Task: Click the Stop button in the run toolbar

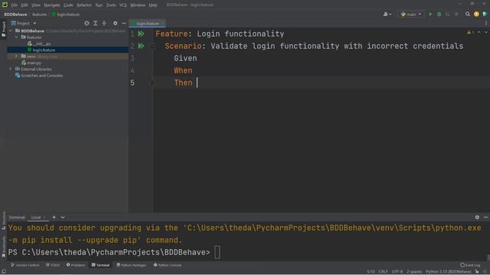Action: (x=456, y=15)
